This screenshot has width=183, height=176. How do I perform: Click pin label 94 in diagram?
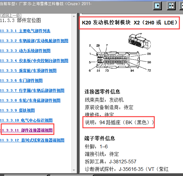(132, 71)
